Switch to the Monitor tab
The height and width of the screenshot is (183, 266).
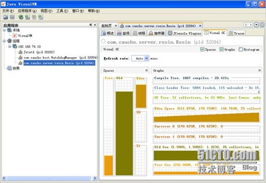(x=123, y=33)
